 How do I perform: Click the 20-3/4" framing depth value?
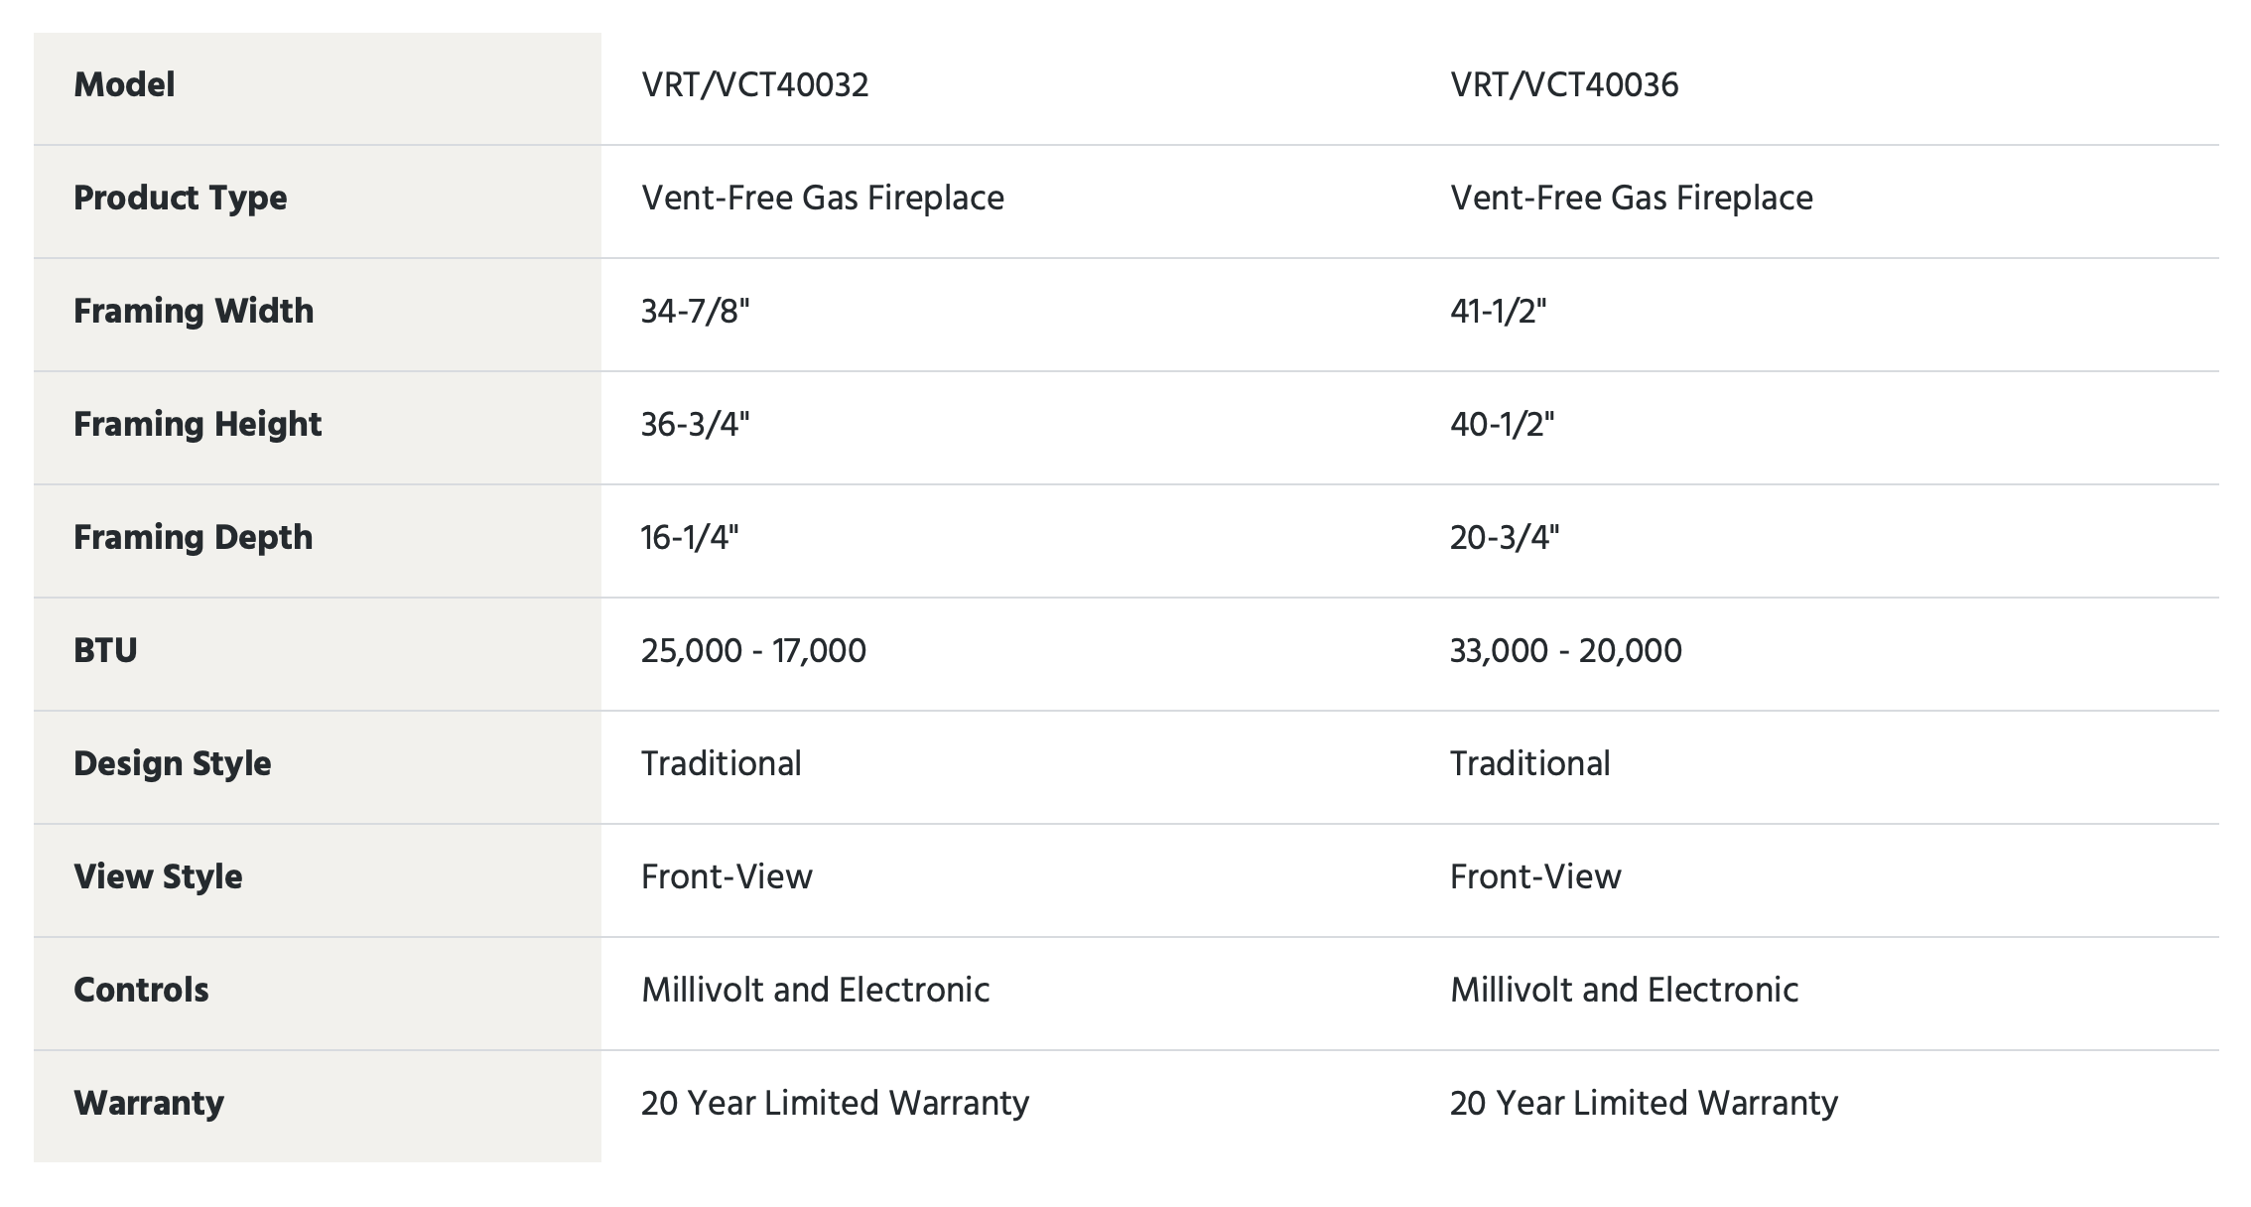(x=1505, y=538)
